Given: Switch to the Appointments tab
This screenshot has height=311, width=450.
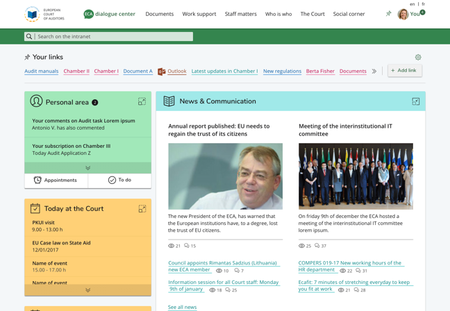Looking at the screenshot, I should [x=56, y=180].
